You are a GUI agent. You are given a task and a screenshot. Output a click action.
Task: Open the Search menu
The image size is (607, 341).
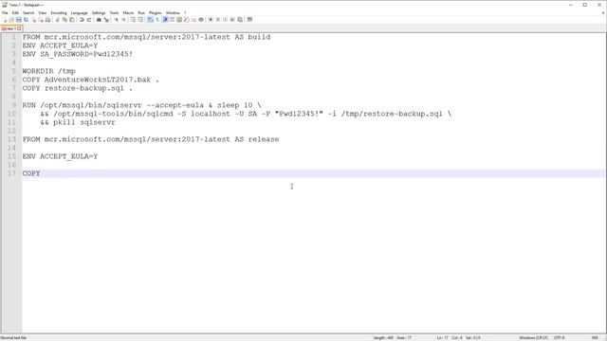(28, 12)
